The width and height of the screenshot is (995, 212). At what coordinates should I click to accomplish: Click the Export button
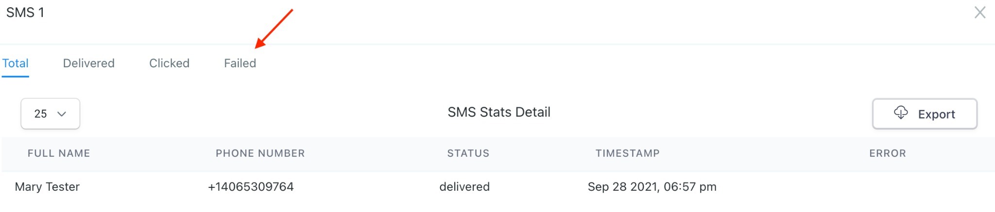tap(925, 114)
